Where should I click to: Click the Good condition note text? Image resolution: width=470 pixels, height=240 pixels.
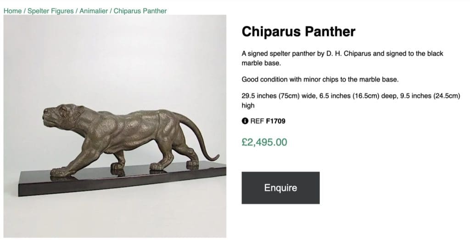click(320, 80)
